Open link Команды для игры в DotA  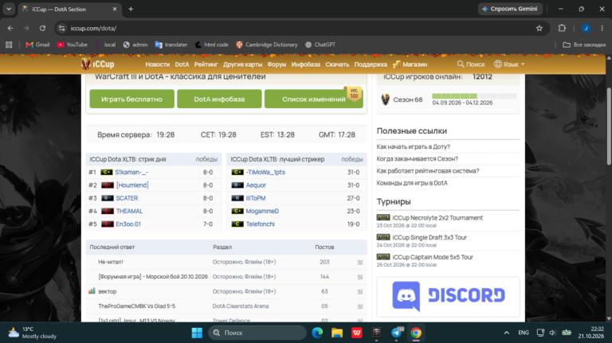[412, 183]
